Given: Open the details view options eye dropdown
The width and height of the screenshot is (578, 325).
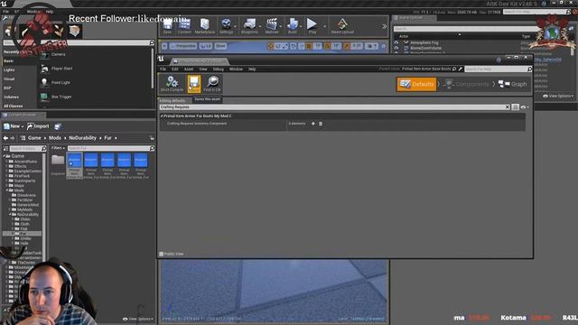Looking at the screenshot, I should click(525, 107).
